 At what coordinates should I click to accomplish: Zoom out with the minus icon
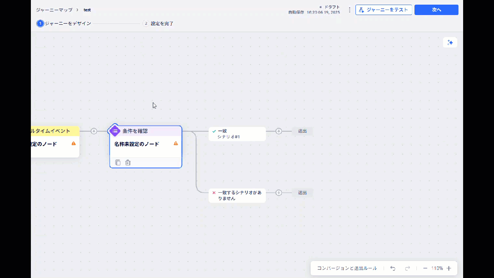425,268
